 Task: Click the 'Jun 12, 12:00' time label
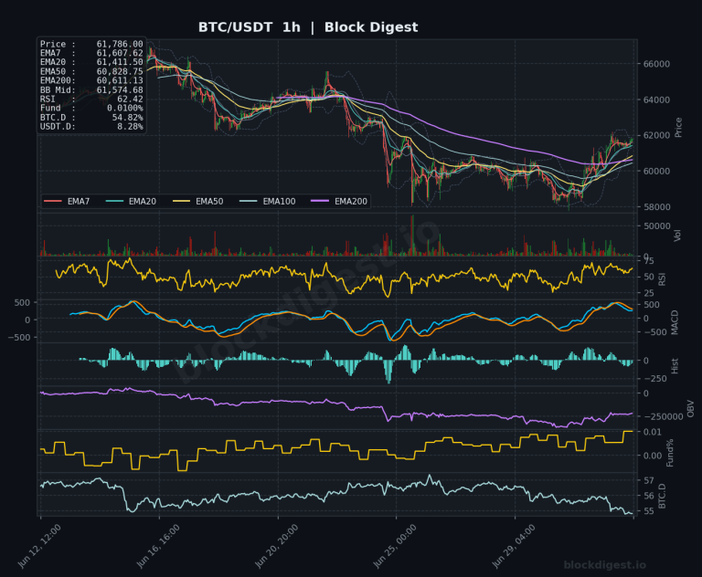tap(39, 546)
